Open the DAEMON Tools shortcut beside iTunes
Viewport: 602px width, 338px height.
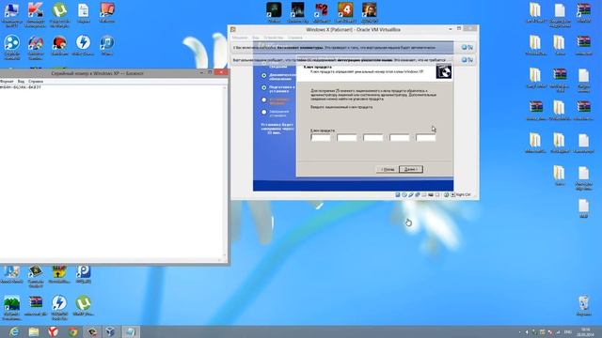(83, 43)
